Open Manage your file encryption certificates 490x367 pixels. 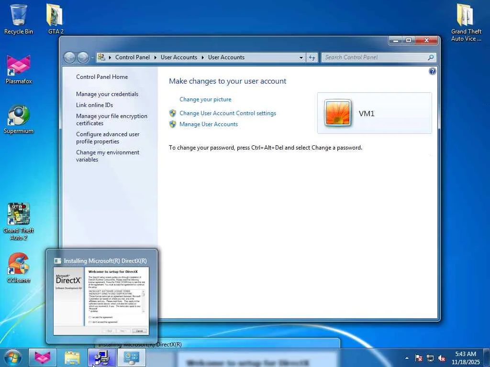pyautogui.click(x=111, y=119)
